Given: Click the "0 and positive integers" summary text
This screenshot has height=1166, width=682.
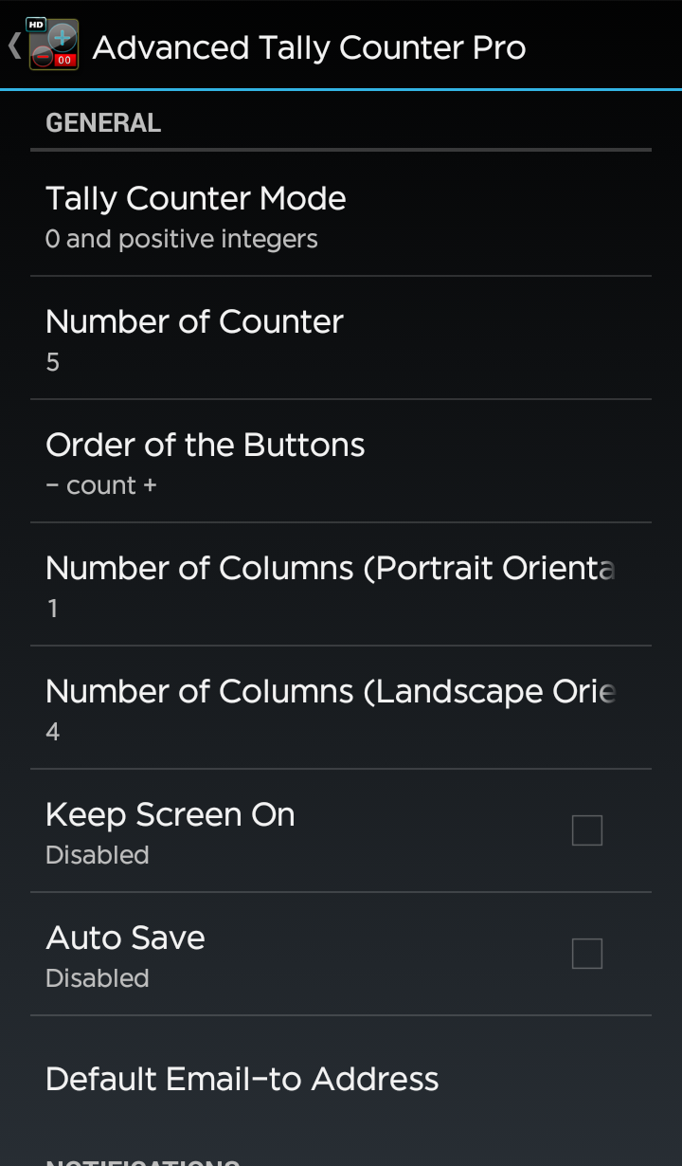Looking at the screenshot, I should pos(182,240).
